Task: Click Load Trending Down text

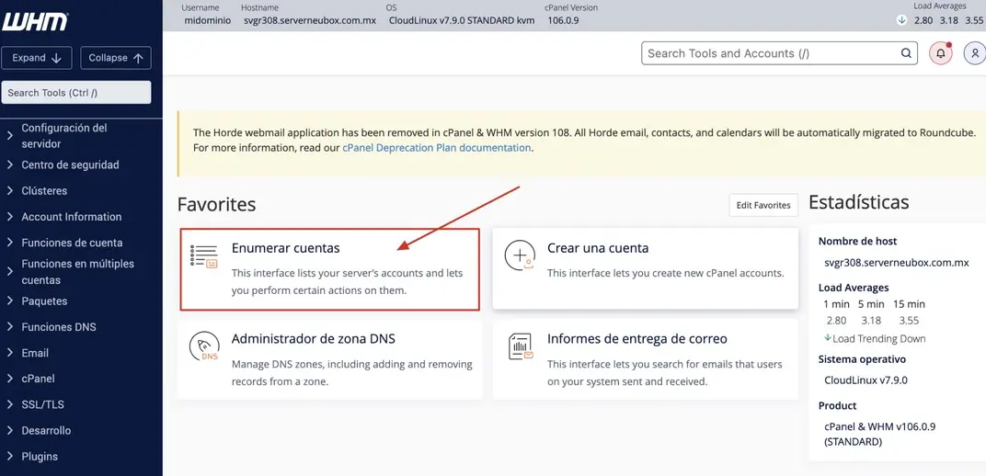Action: point(879,338)
